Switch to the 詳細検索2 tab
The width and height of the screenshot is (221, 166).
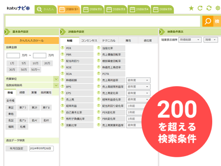[x=93, y=9]
